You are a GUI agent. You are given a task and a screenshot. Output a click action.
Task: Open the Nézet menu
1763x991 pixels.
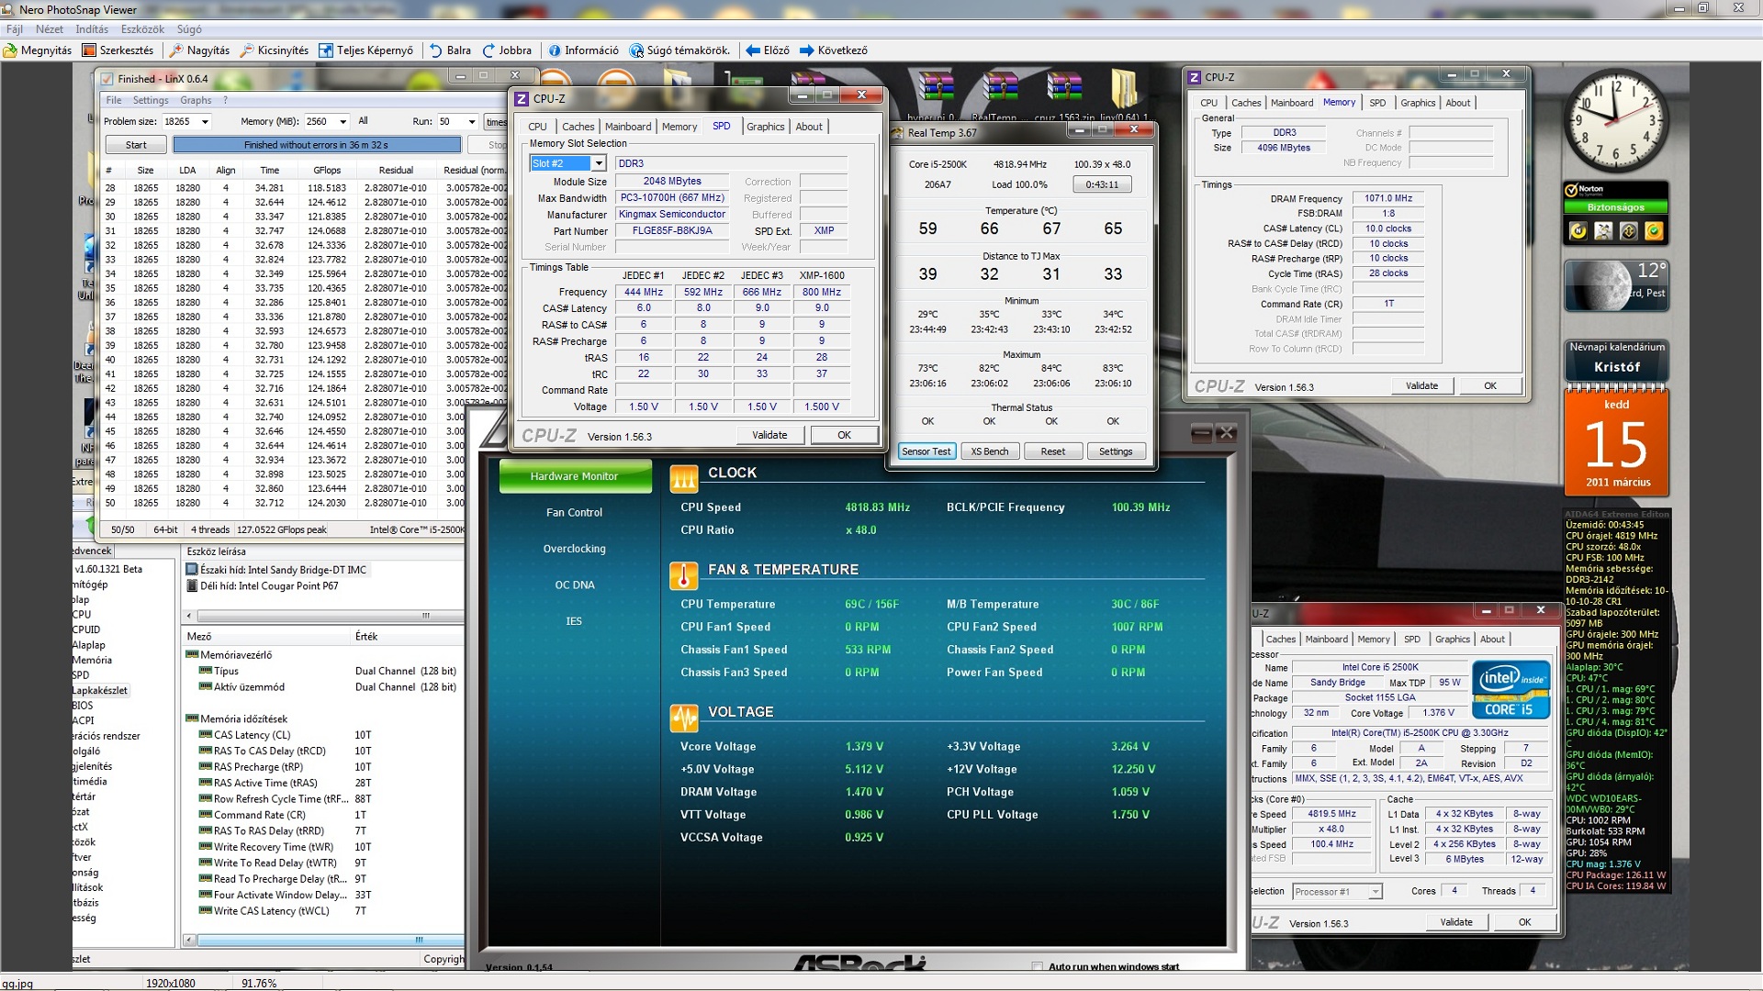(50, 29)
